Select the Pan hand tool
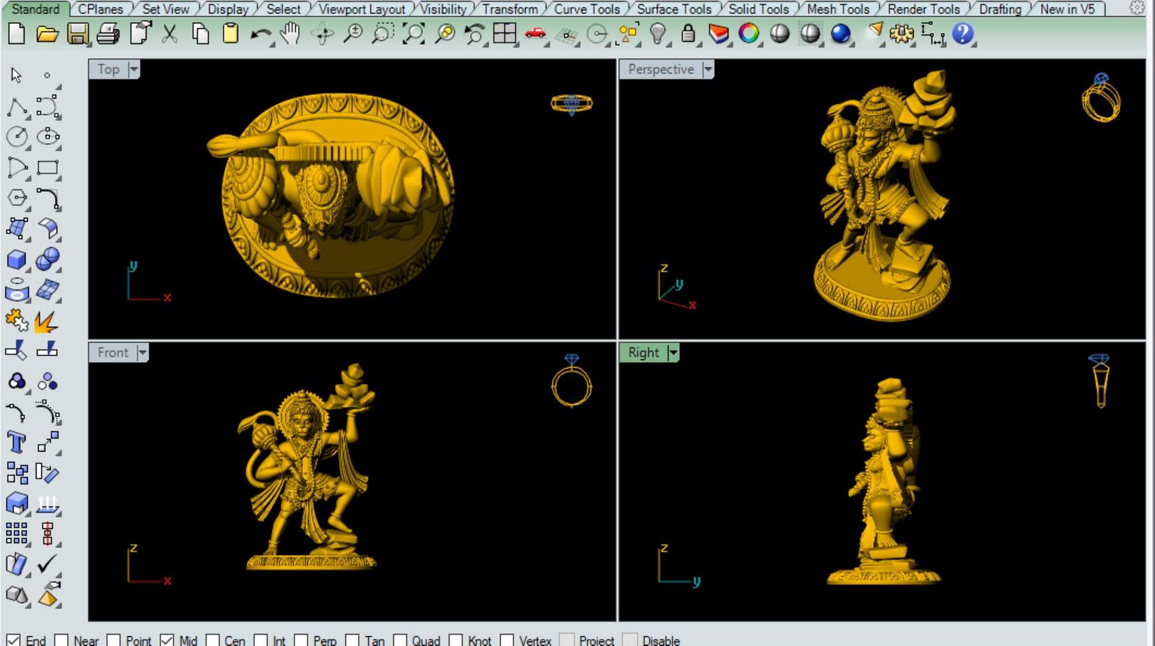This screenshot has width=1155, height=646. pos(290,34)
